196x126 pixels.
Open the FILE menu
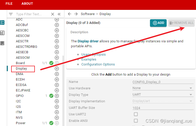pos(9,4)
